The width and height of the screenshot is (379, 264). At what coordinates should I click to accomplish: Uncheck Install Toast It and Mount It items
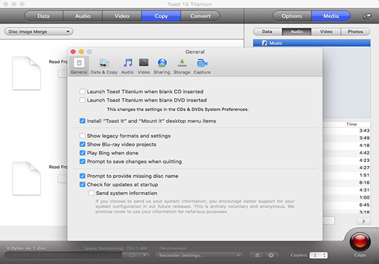82,121
